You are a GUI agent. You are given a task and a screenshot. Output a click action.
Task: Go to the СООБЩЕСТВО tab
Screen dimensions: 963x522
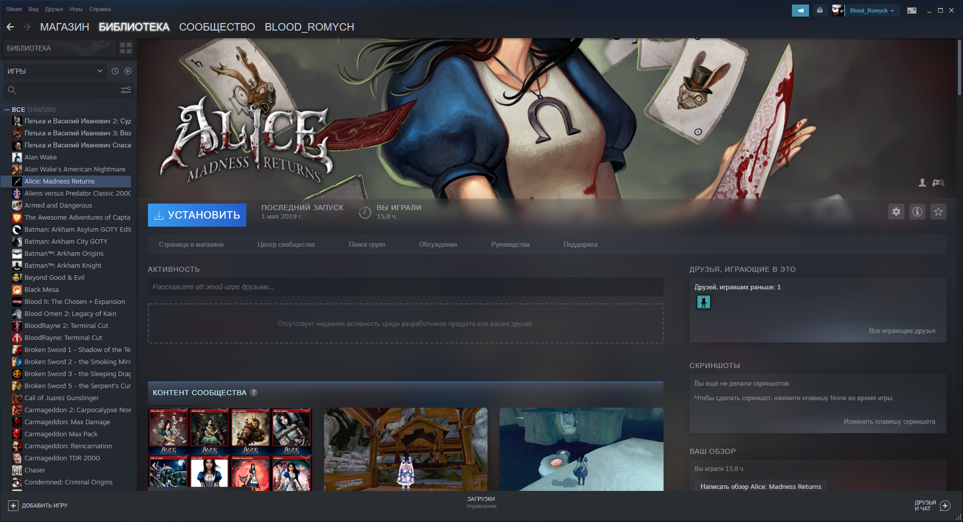click(x=217, y=27)
